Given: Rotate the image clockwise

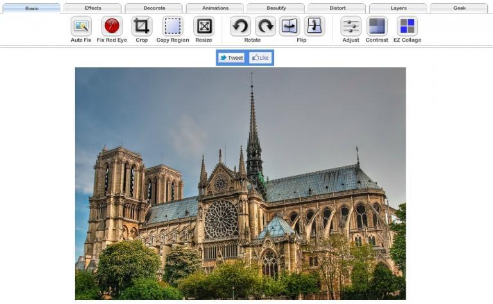Looking at the screenshot, I should (265, 26).
